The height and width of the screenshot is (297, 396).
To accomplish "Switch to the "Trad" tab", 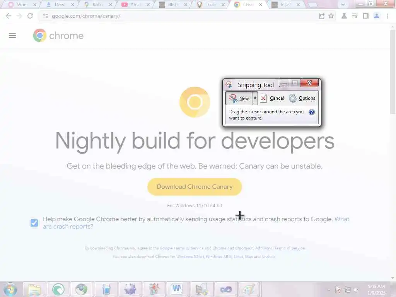I will pyautogui.click(x=210, y=5).
